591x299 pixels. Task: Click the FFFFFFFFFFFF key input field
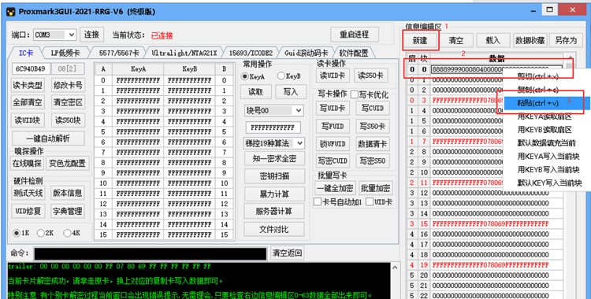[273, 127]
